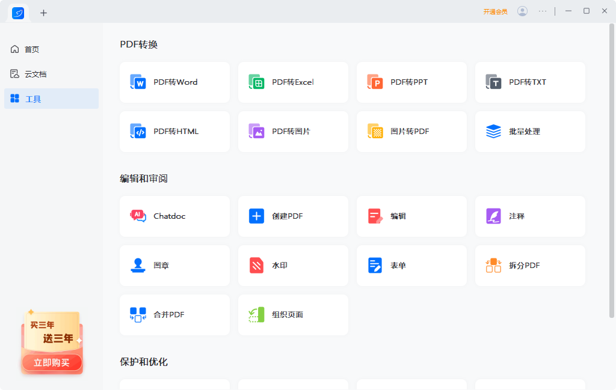This screenshot has height=390, width=616.
Task: Click the user account avatar icon
Action: point(522,11)
